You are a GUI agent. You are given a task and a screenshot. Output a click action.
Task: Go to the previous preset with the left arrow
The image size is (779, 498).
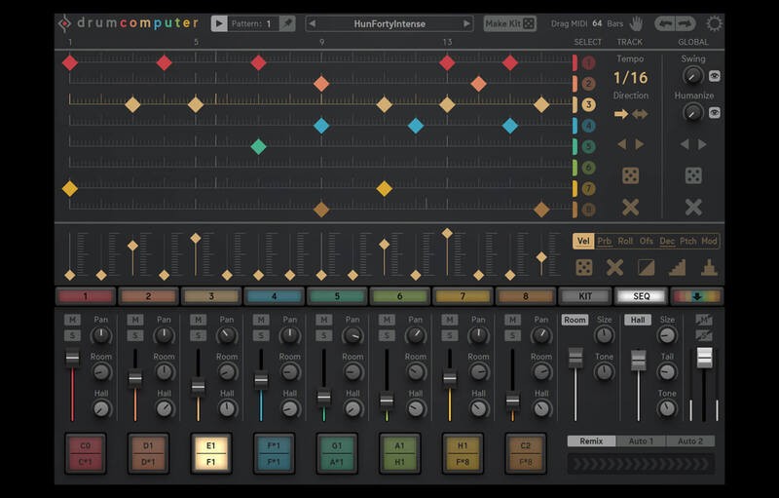(312, 23)
